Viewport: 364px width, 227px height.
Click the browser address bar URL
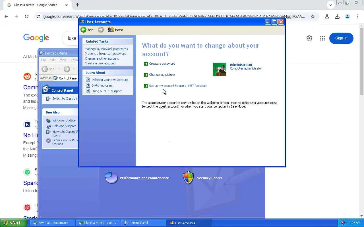[x=174, y=16]
